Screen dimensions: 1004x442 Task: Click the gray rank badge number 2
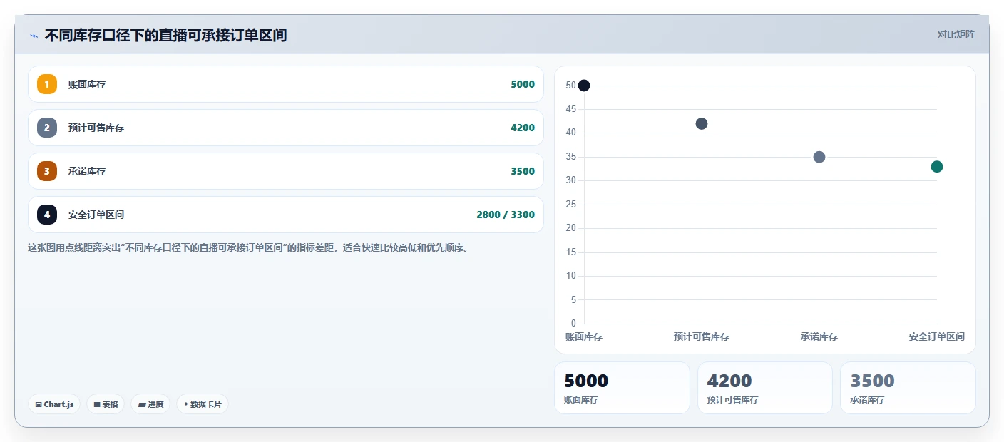click(47, 128)
